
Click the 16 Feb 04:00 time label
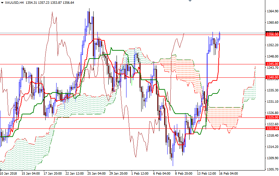[x=229, y=174]
